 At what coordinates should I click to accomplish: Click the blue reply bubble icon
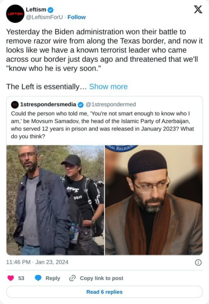(38, 278)
